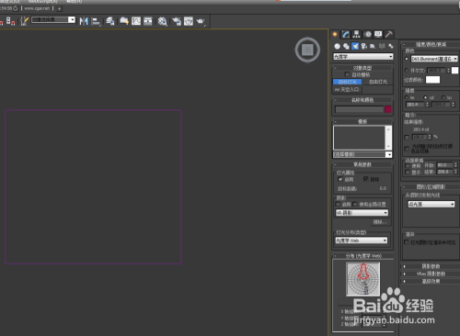
Task: Click the 目标灯光 target light button
Action: coord(348,82)
